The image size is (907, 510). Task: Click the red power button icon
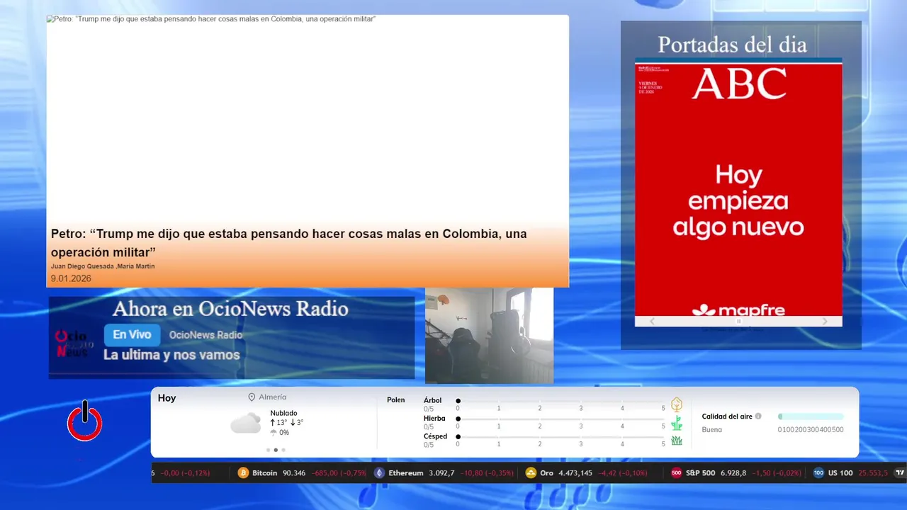pos(84,421)
